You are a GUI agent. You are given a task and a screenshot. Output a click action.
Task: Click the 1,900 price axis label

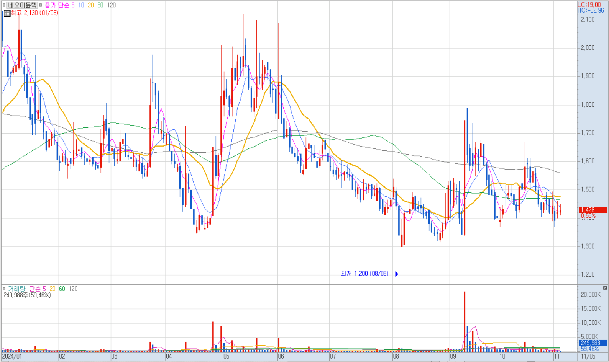tap(588, 76)
